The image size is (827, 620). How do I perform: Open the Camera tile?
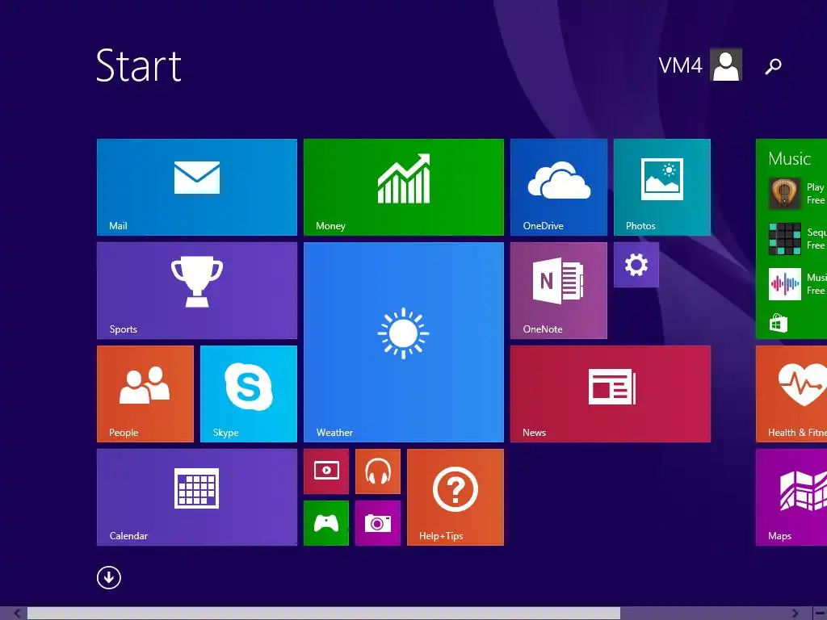[x=378, y=523]
